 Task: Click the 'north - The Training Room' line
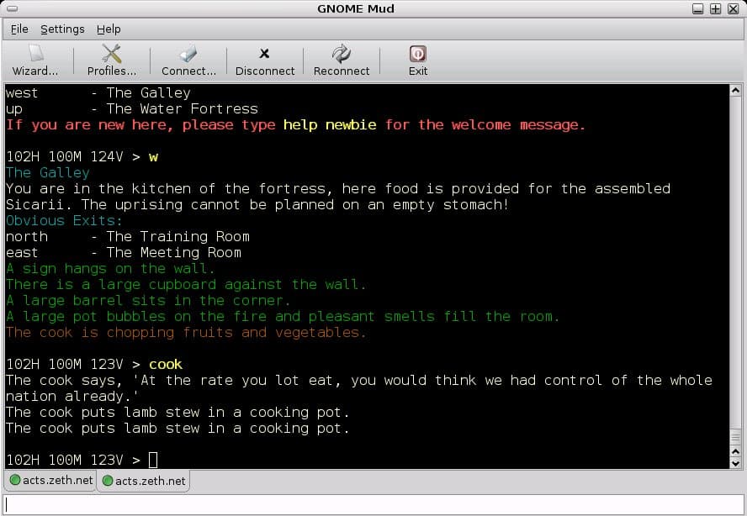click(x=128, y=237)
